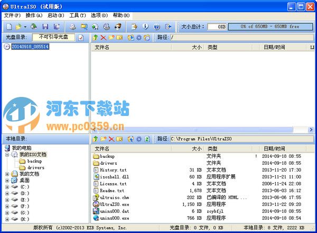The image size is (317, 233).
Task: Select ultraiso.chm in local file list
Action: pos(115,198)
